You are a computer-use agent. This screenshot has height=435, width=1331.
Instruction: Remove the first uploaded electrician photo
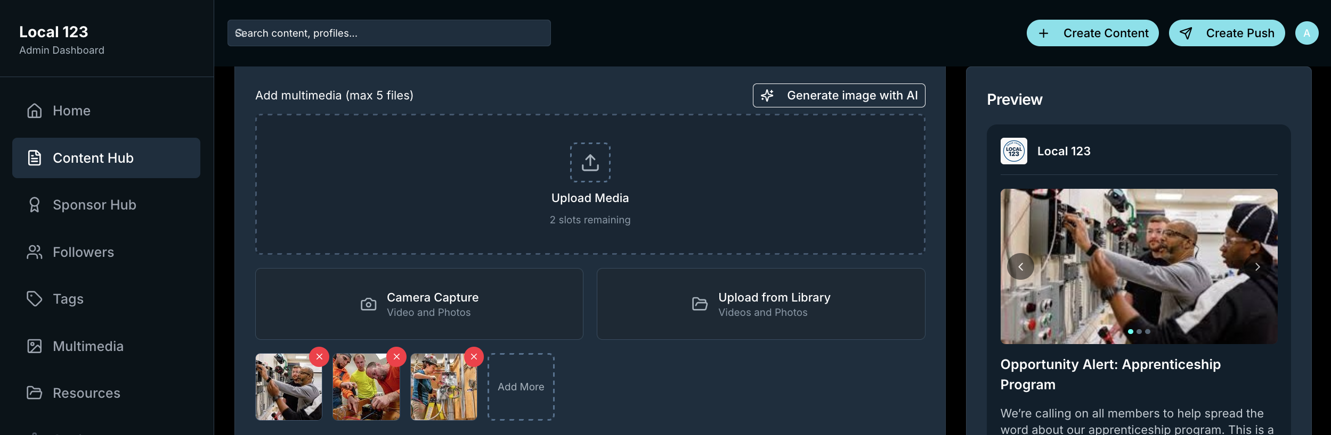(319, 357)
